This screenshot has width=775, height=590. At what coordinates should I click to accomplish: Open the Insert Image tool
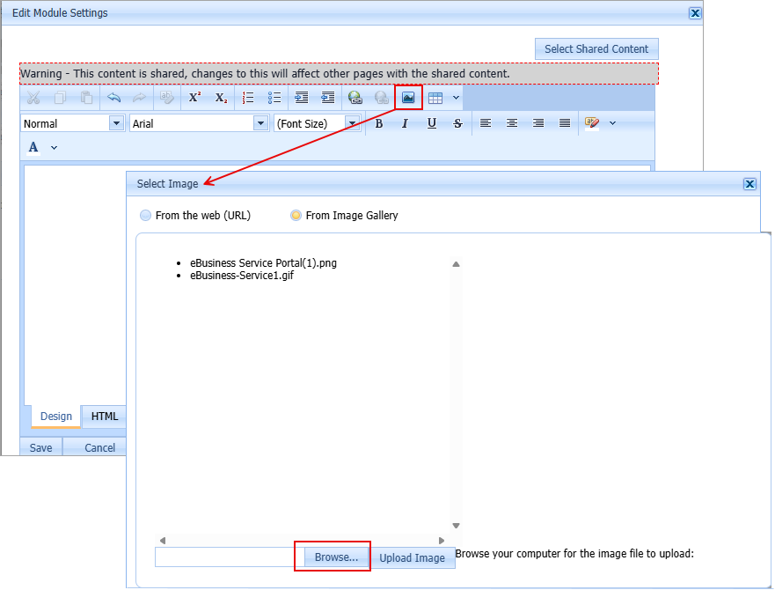tap(408, 98)
